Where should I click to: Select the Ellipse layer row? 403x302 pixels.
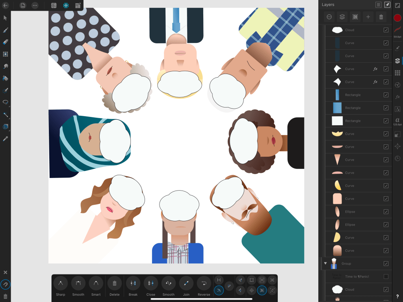[x=355, y=212]
